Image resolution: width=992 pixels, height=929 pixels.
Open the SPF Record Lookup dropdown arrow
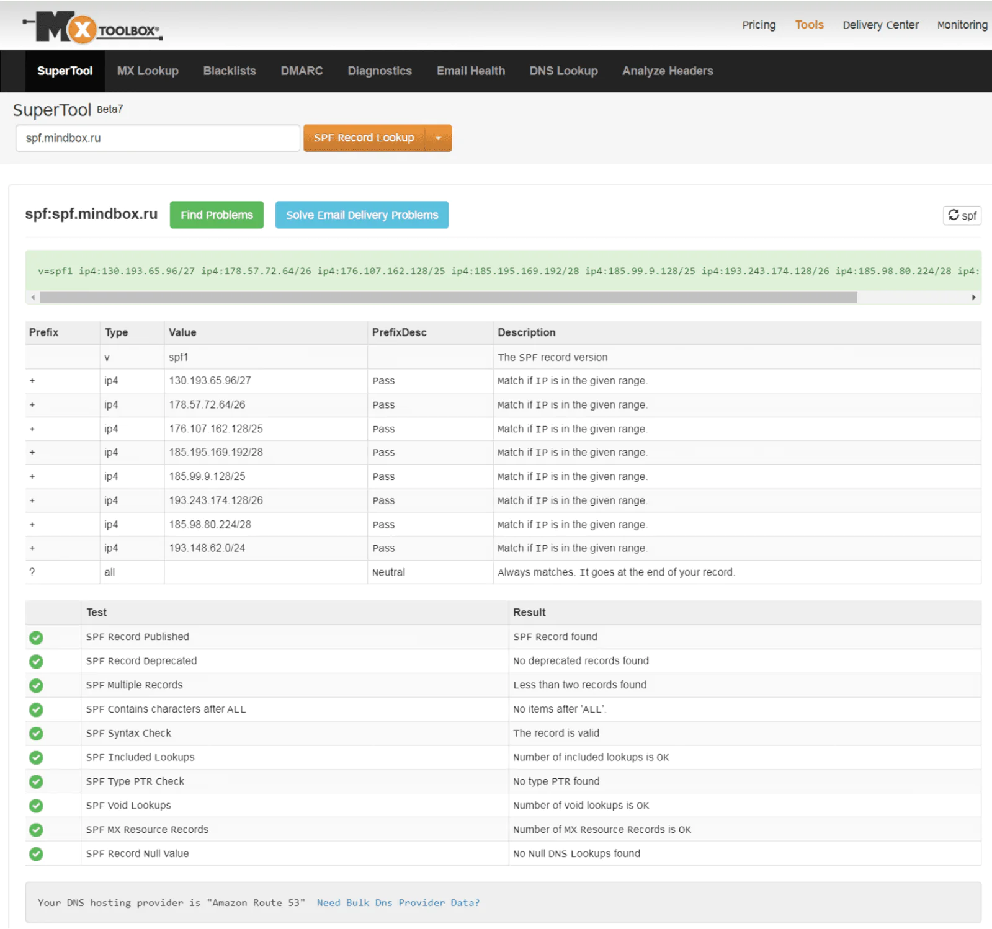pyautogui.click(x=439, y=138)
